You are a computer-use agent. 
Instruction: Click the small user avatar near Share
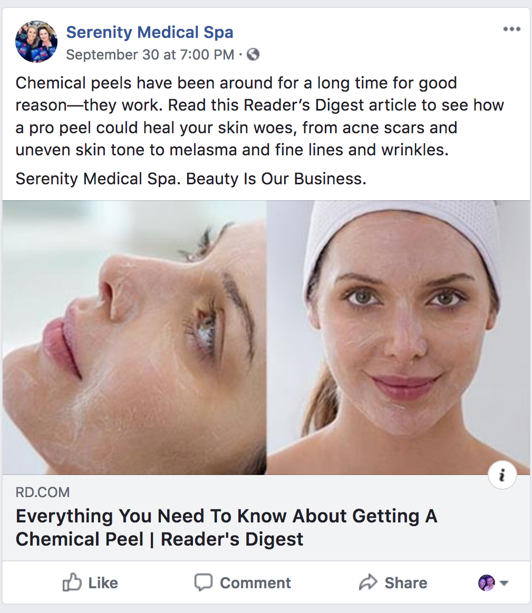(x=487, y=583)
